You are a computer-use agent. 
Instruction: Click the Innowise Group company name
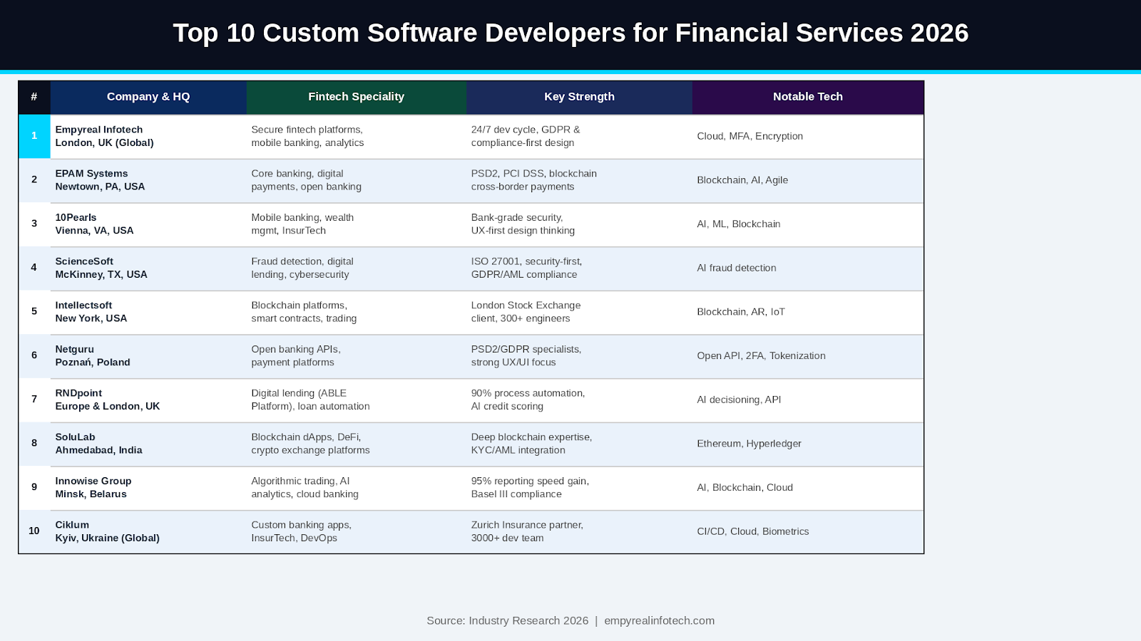93,481
